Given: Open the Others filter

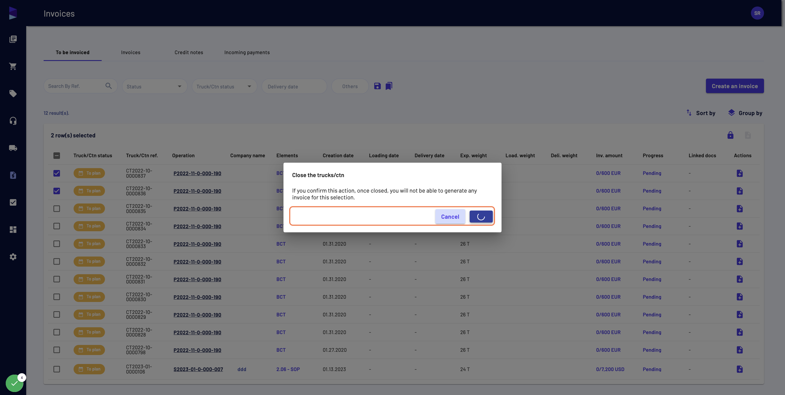Looking at the screenshot, I should (350, 86).
